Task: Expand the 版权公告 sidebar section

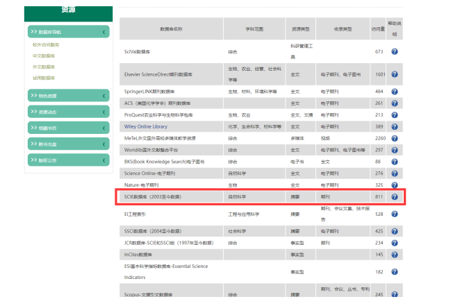Action: coord(68,160)
